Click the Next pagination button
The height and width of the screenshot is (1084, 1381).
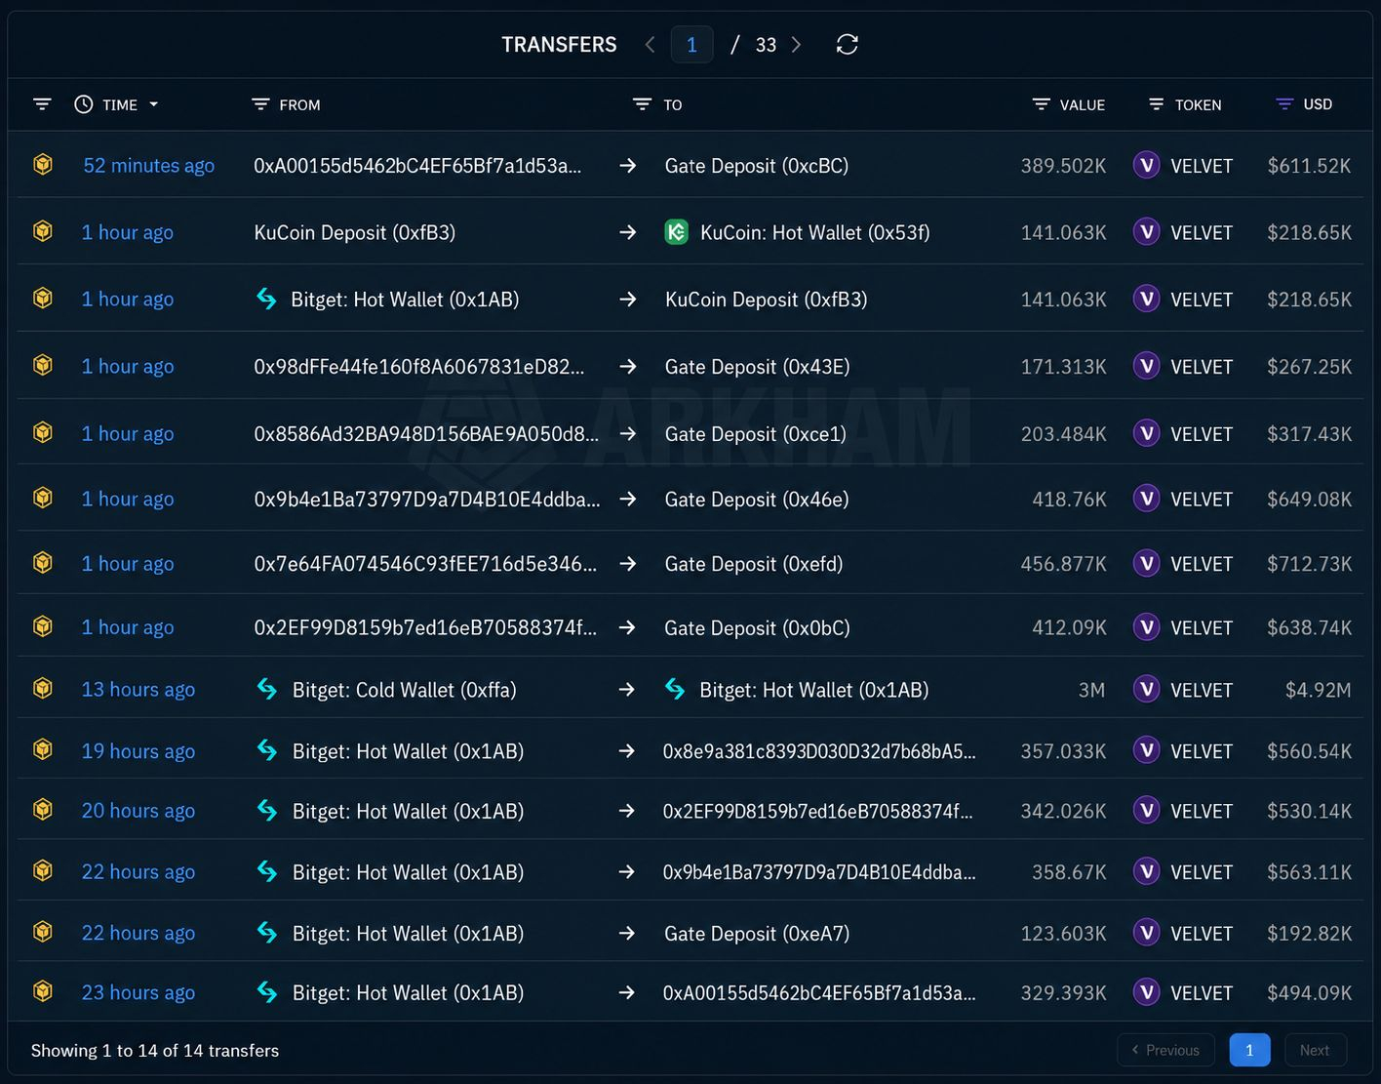click(1315, 1050)
